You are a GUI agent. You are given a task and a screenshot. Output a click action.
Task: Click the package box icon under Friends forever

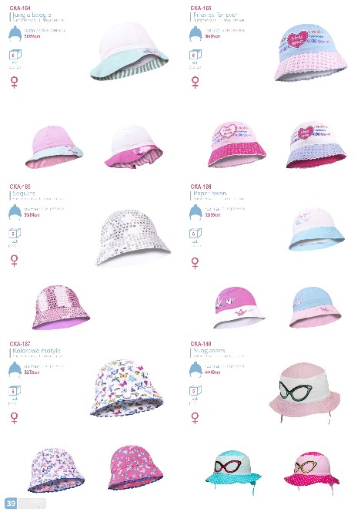[x=196, y=54]
